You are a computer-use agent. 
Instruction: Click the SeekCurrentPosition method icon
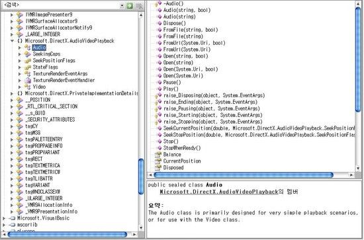159,128
